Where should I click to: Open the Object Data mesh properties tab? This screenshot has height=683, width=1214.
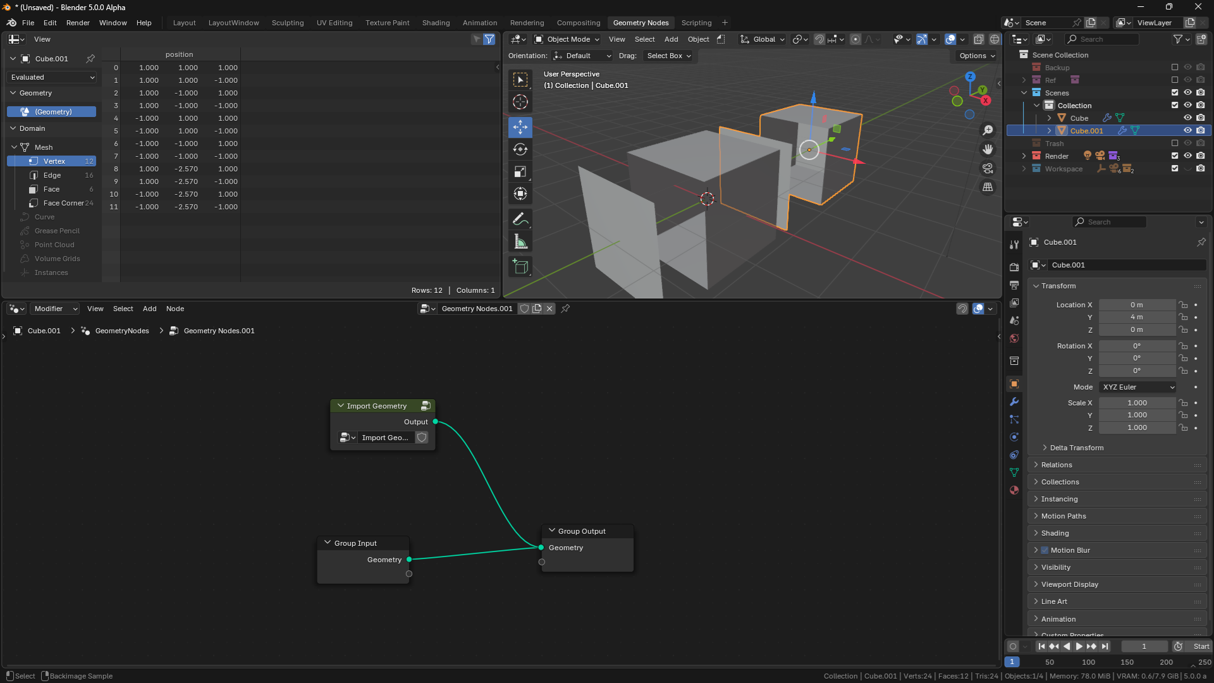click(x=1014, y=472)
